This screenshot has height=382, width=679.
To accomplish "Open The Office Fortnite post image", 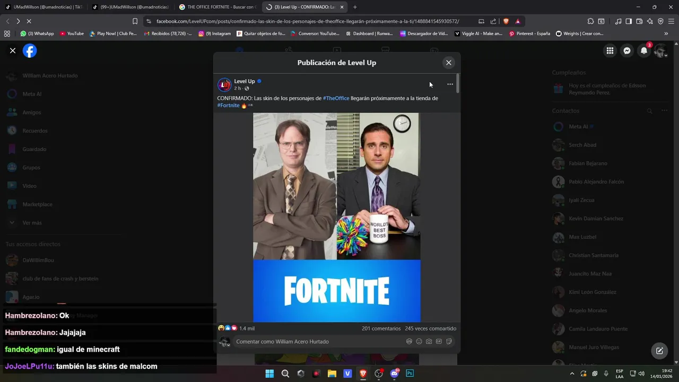I will click(337, 217).
